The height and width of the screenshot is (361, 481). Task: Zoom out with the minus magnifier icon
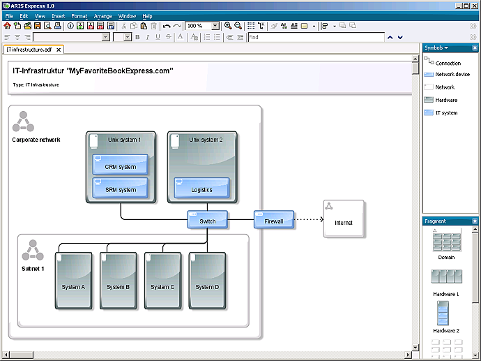point(238,26)
